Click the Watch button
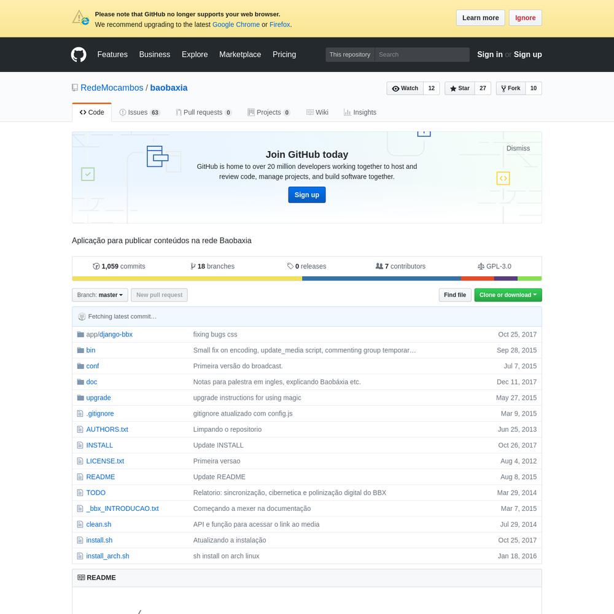Viewport: 614px width, 614px height. (405, 88)
